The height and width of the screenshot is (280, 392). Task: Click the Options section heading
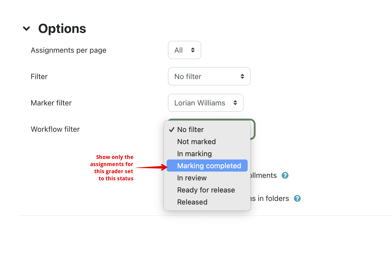[62, 29]
